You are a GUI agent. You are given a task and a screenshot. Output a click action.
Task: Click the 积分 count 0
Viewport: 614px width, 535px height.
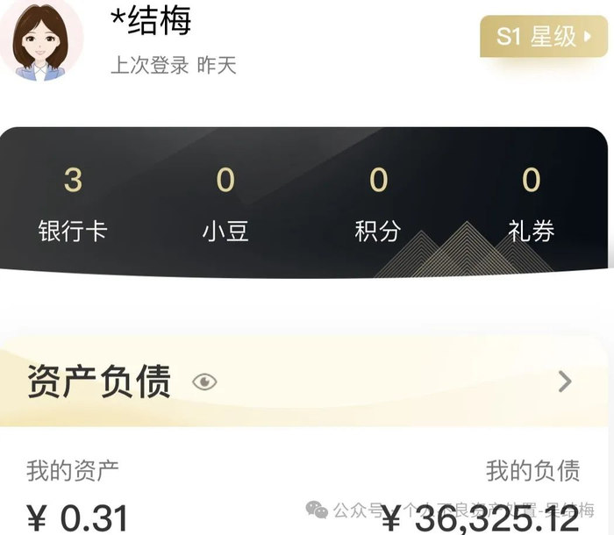click(x=379, y=180)
